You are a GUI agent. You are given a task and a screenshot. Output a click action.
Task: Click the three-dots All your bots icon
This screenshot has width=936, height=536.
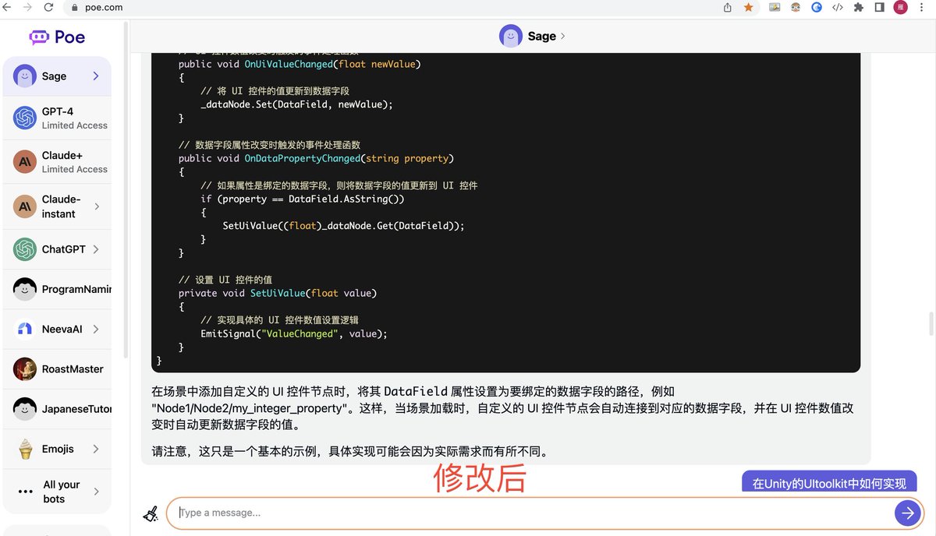point(25,492)
